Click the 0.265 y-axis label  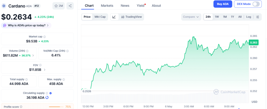coord(253,36)
